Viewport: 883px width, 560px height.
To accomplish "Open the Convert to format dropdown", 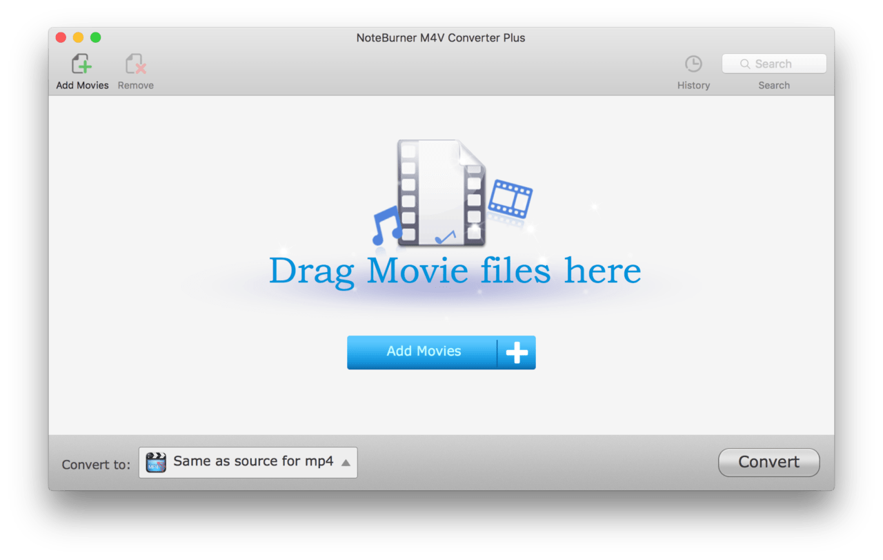I will coord(248,462).
